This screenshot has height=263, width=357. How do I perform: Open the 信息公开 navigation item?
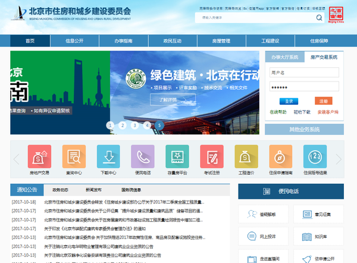pos(74,41)
